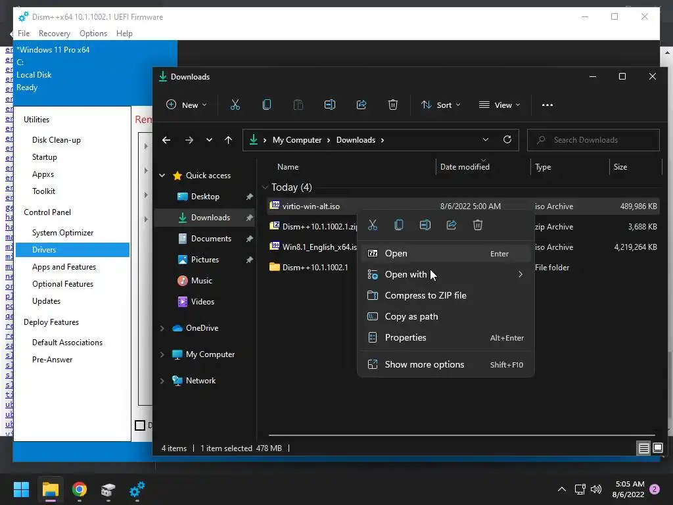The image size is (673, 505).
Task: Refresh the Downloads folder
Action: click(x=507, y=139)
